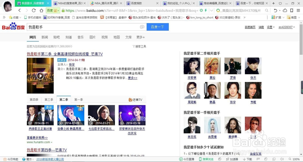Click the browser back arrow
Screen dimensions: 303x162
coord(19,10)
